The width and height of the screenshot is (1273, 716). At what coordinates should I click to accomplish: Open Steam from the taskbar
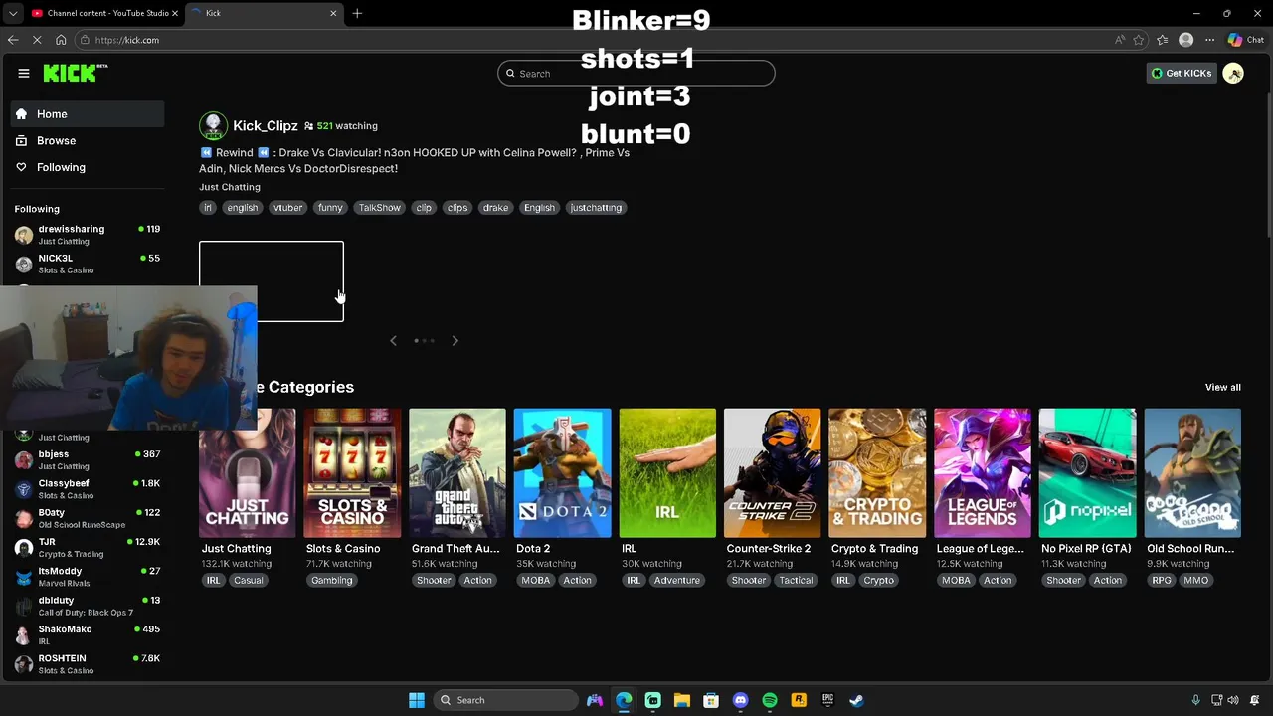coord(856,700)
